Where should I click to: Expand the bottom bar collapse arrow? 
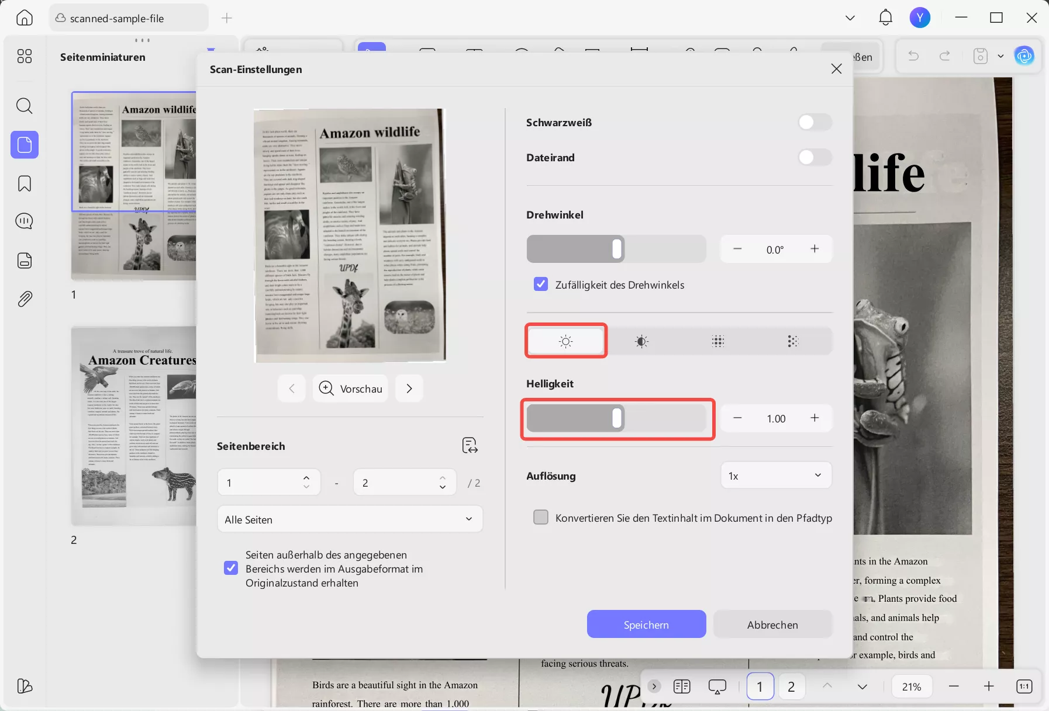point(654,686)
